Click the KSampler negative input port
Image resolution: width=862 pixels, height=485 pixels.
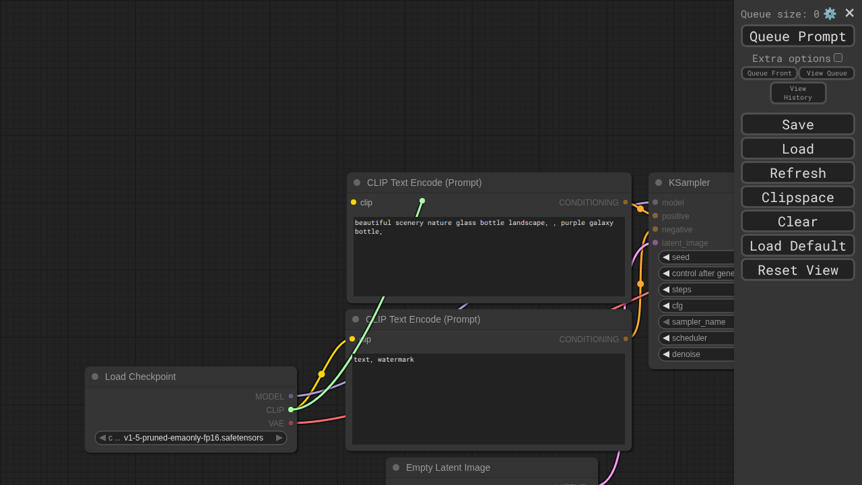655,229
